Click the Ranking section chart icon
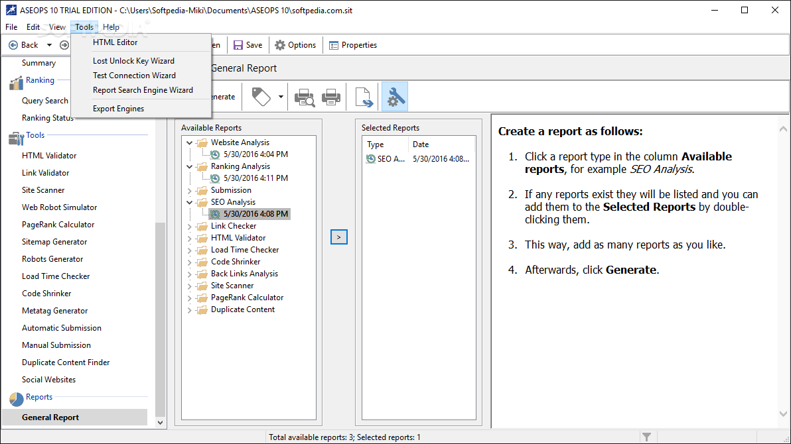 coord(16,83)
